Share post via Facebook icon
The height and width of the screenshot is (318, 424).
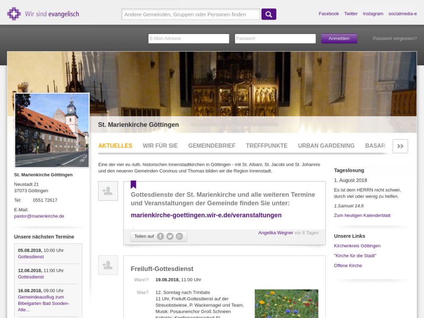[160, 237]
